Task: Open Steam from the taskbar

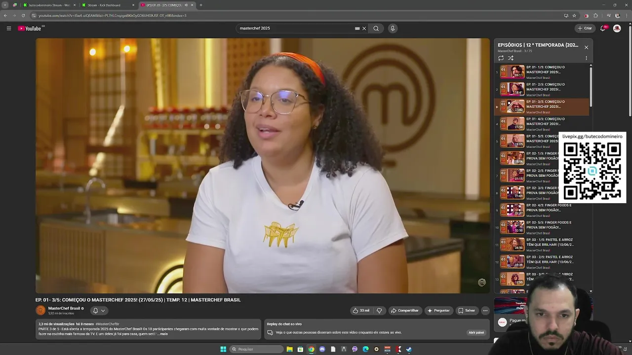Action: 409,349
